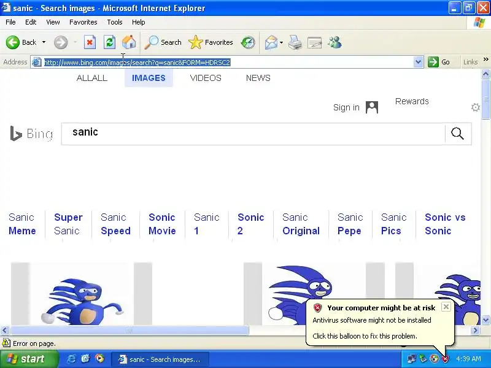Click the sanic taskbar window button
The image size is (491, 368).
coord(160,359)
